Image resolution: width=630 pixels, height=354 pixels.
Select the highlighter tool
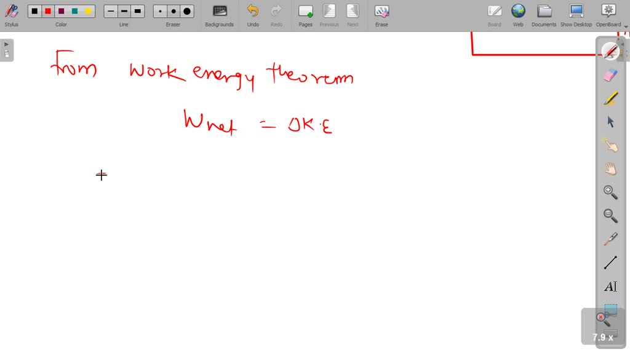click(x=610, y=98)
